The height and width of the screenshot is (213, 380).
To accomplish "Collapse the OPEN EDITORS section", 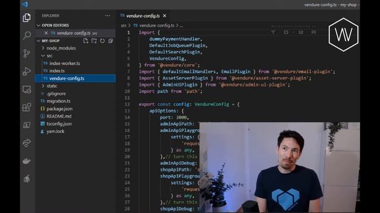I will [38, 25].
